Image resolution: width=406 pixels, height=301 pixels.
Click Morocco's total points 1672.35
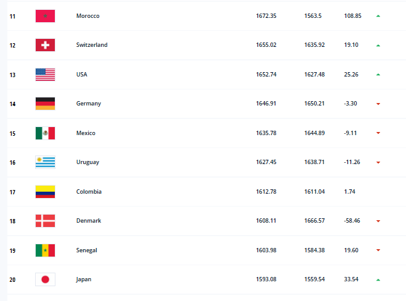[266, 15]
